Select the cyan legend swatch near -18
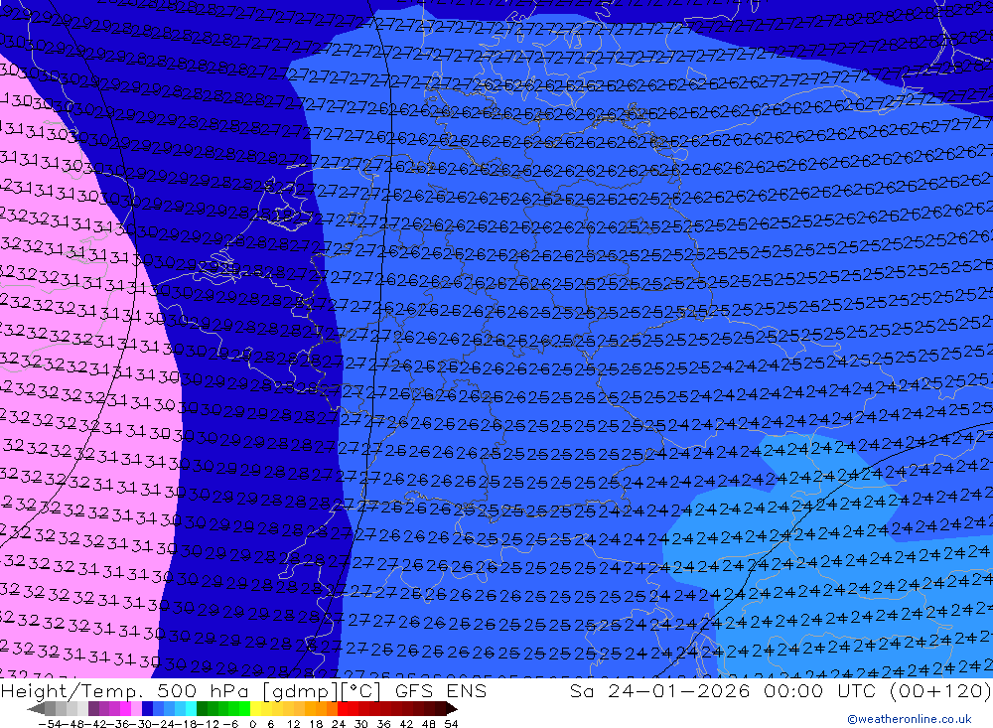The height and width of the screenshot is (728, 993). click(x=191, y=708)
